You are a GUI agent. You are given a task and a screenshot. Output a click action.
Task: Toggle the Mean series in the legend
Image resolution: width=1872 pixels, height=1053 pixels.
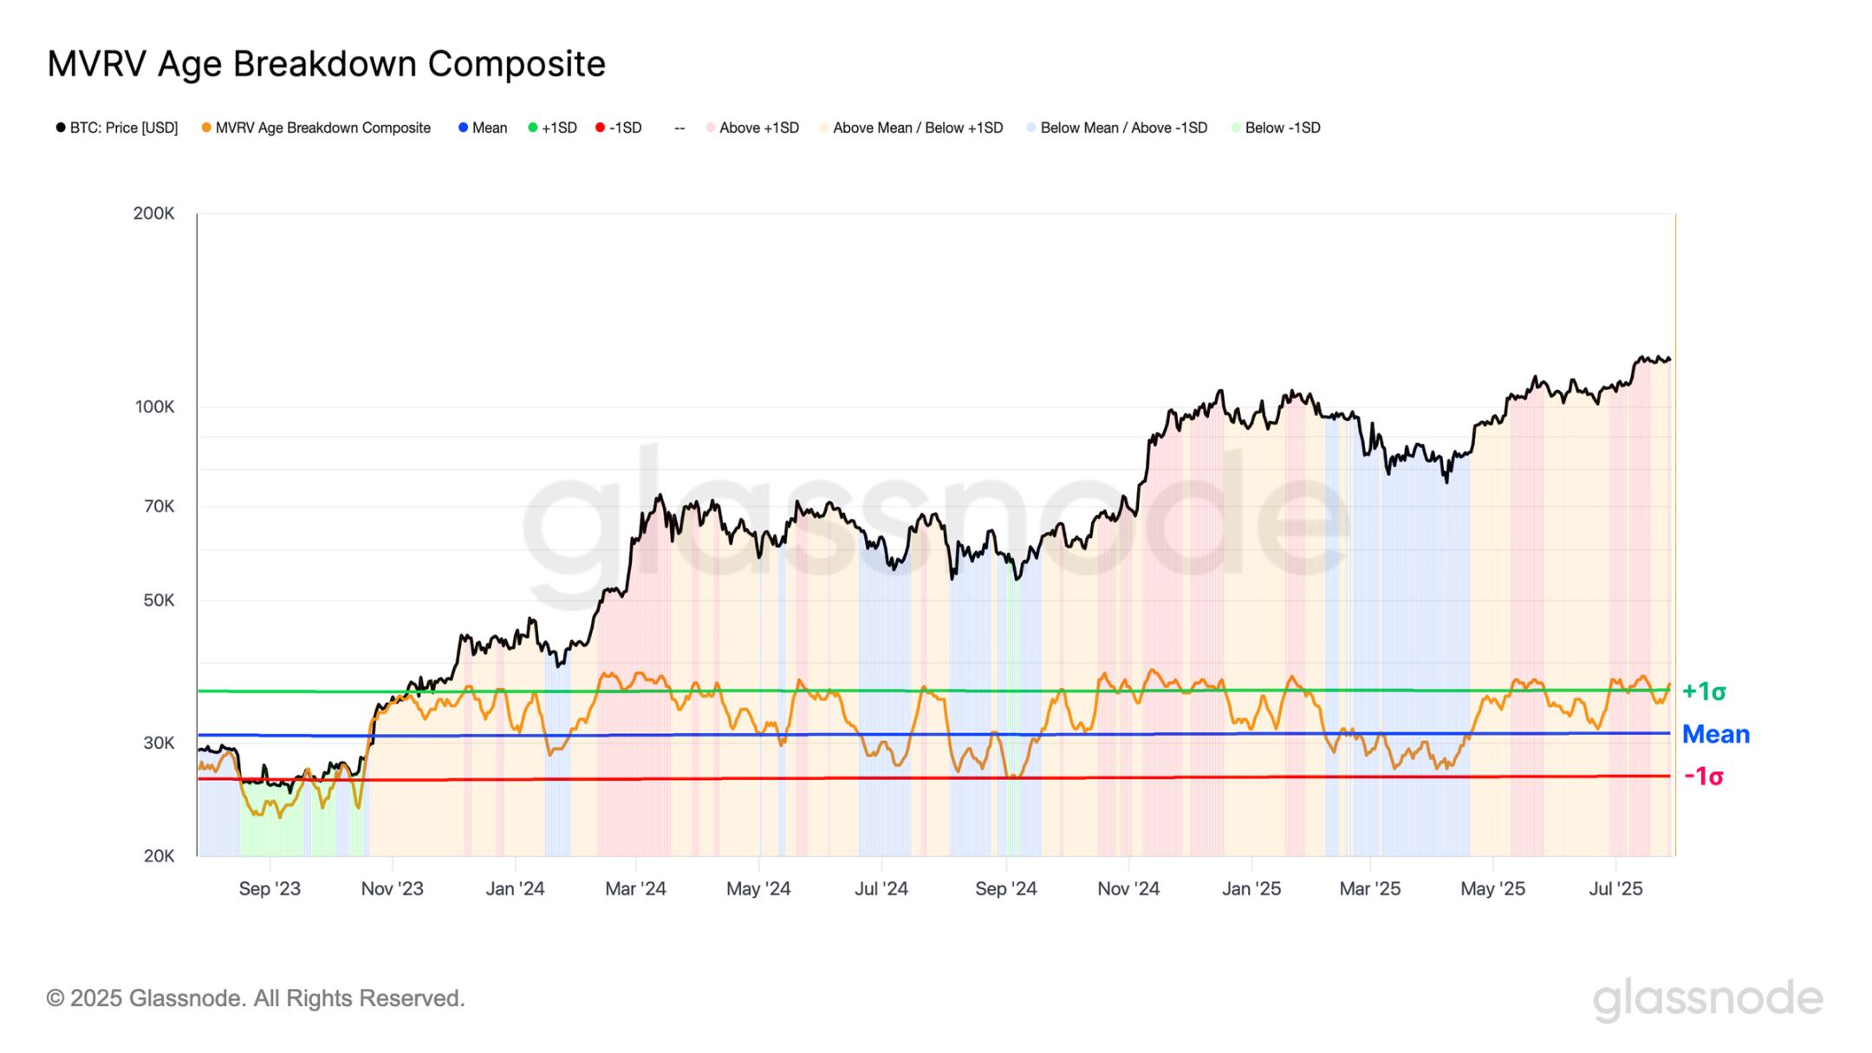click(x=483, y=128)
